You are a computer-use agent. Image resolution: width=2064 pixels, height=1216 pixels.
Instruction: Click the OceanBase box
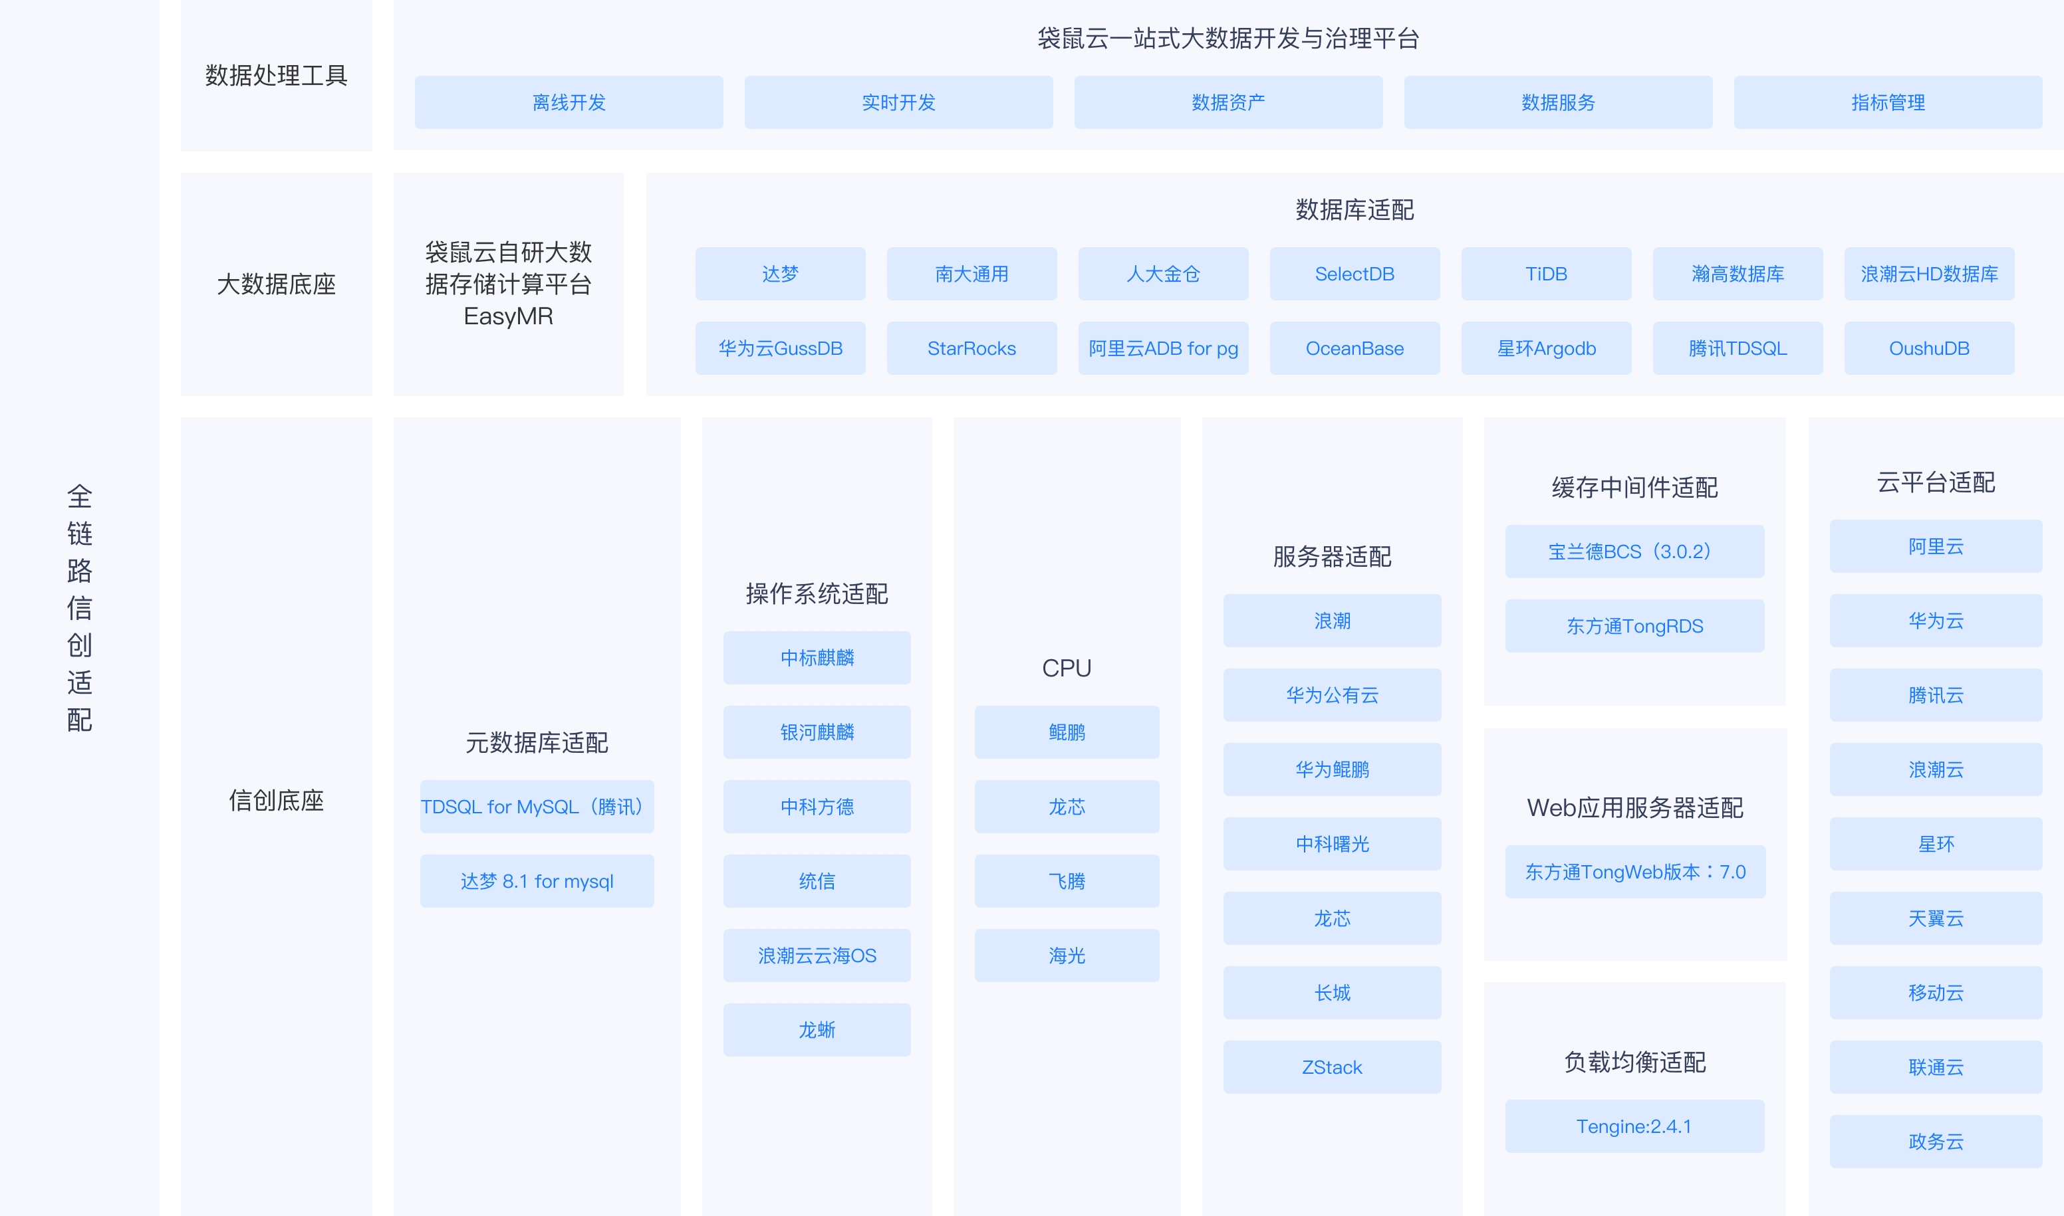(x=1354, y=348)
